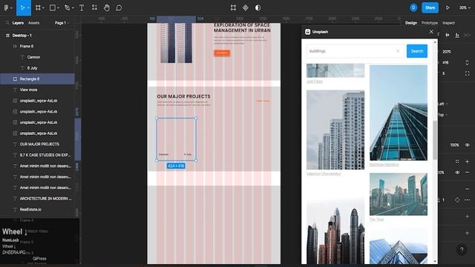Switch to the Design tab
Viewport: 475px width, 267px height.
click(x=410, y=23)
